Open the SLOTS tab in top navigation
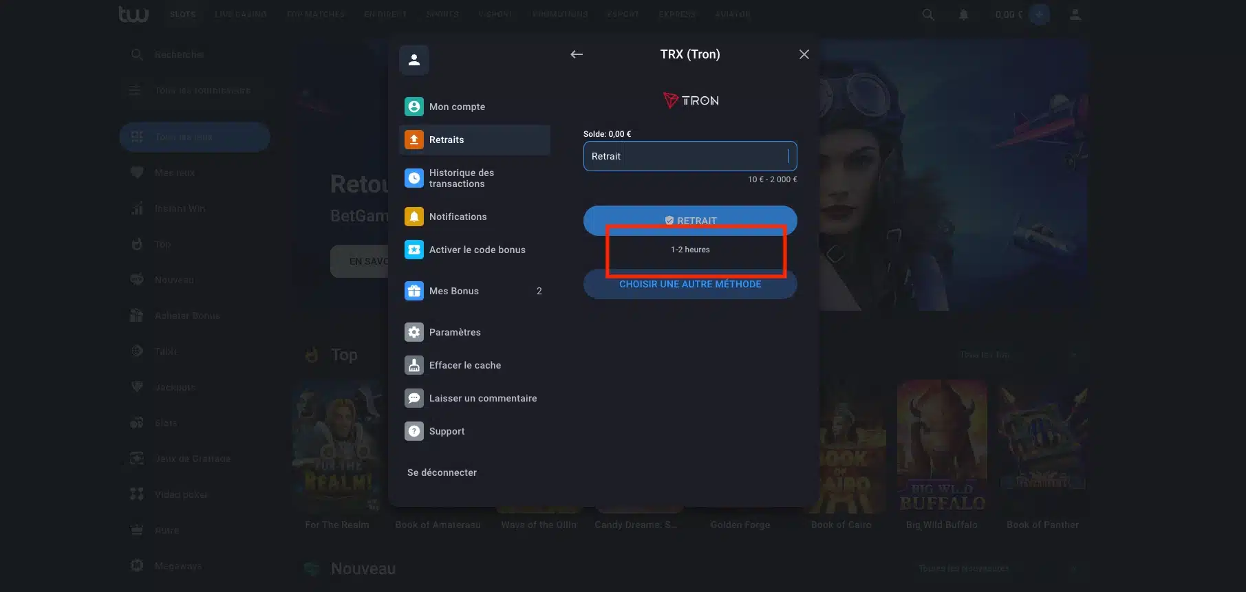 [x=183, y=14]
